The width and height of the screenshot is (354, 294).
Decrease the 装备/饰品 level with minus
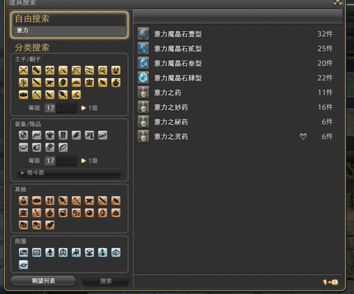[72, 160]
